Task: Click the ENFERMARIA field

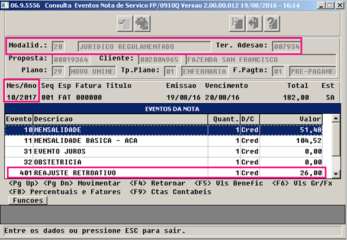Action: point(205,72)
